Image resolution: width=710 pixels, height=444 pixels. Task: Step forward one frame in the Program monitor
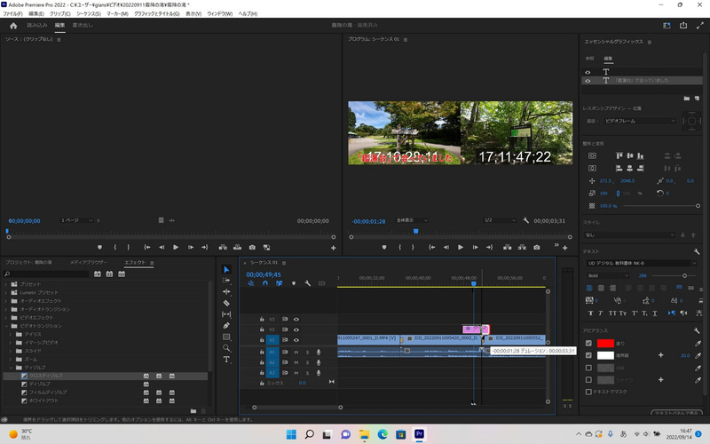pos(475,248)
